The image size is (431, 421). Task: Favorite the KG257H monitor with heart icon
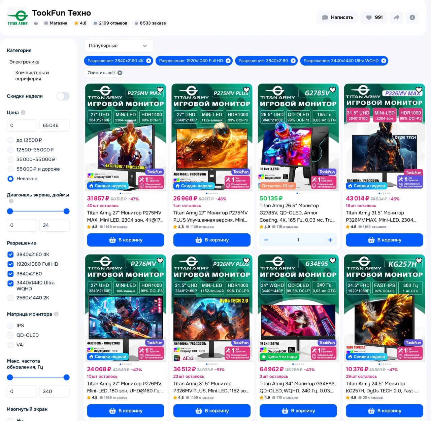tap(419, 260)
